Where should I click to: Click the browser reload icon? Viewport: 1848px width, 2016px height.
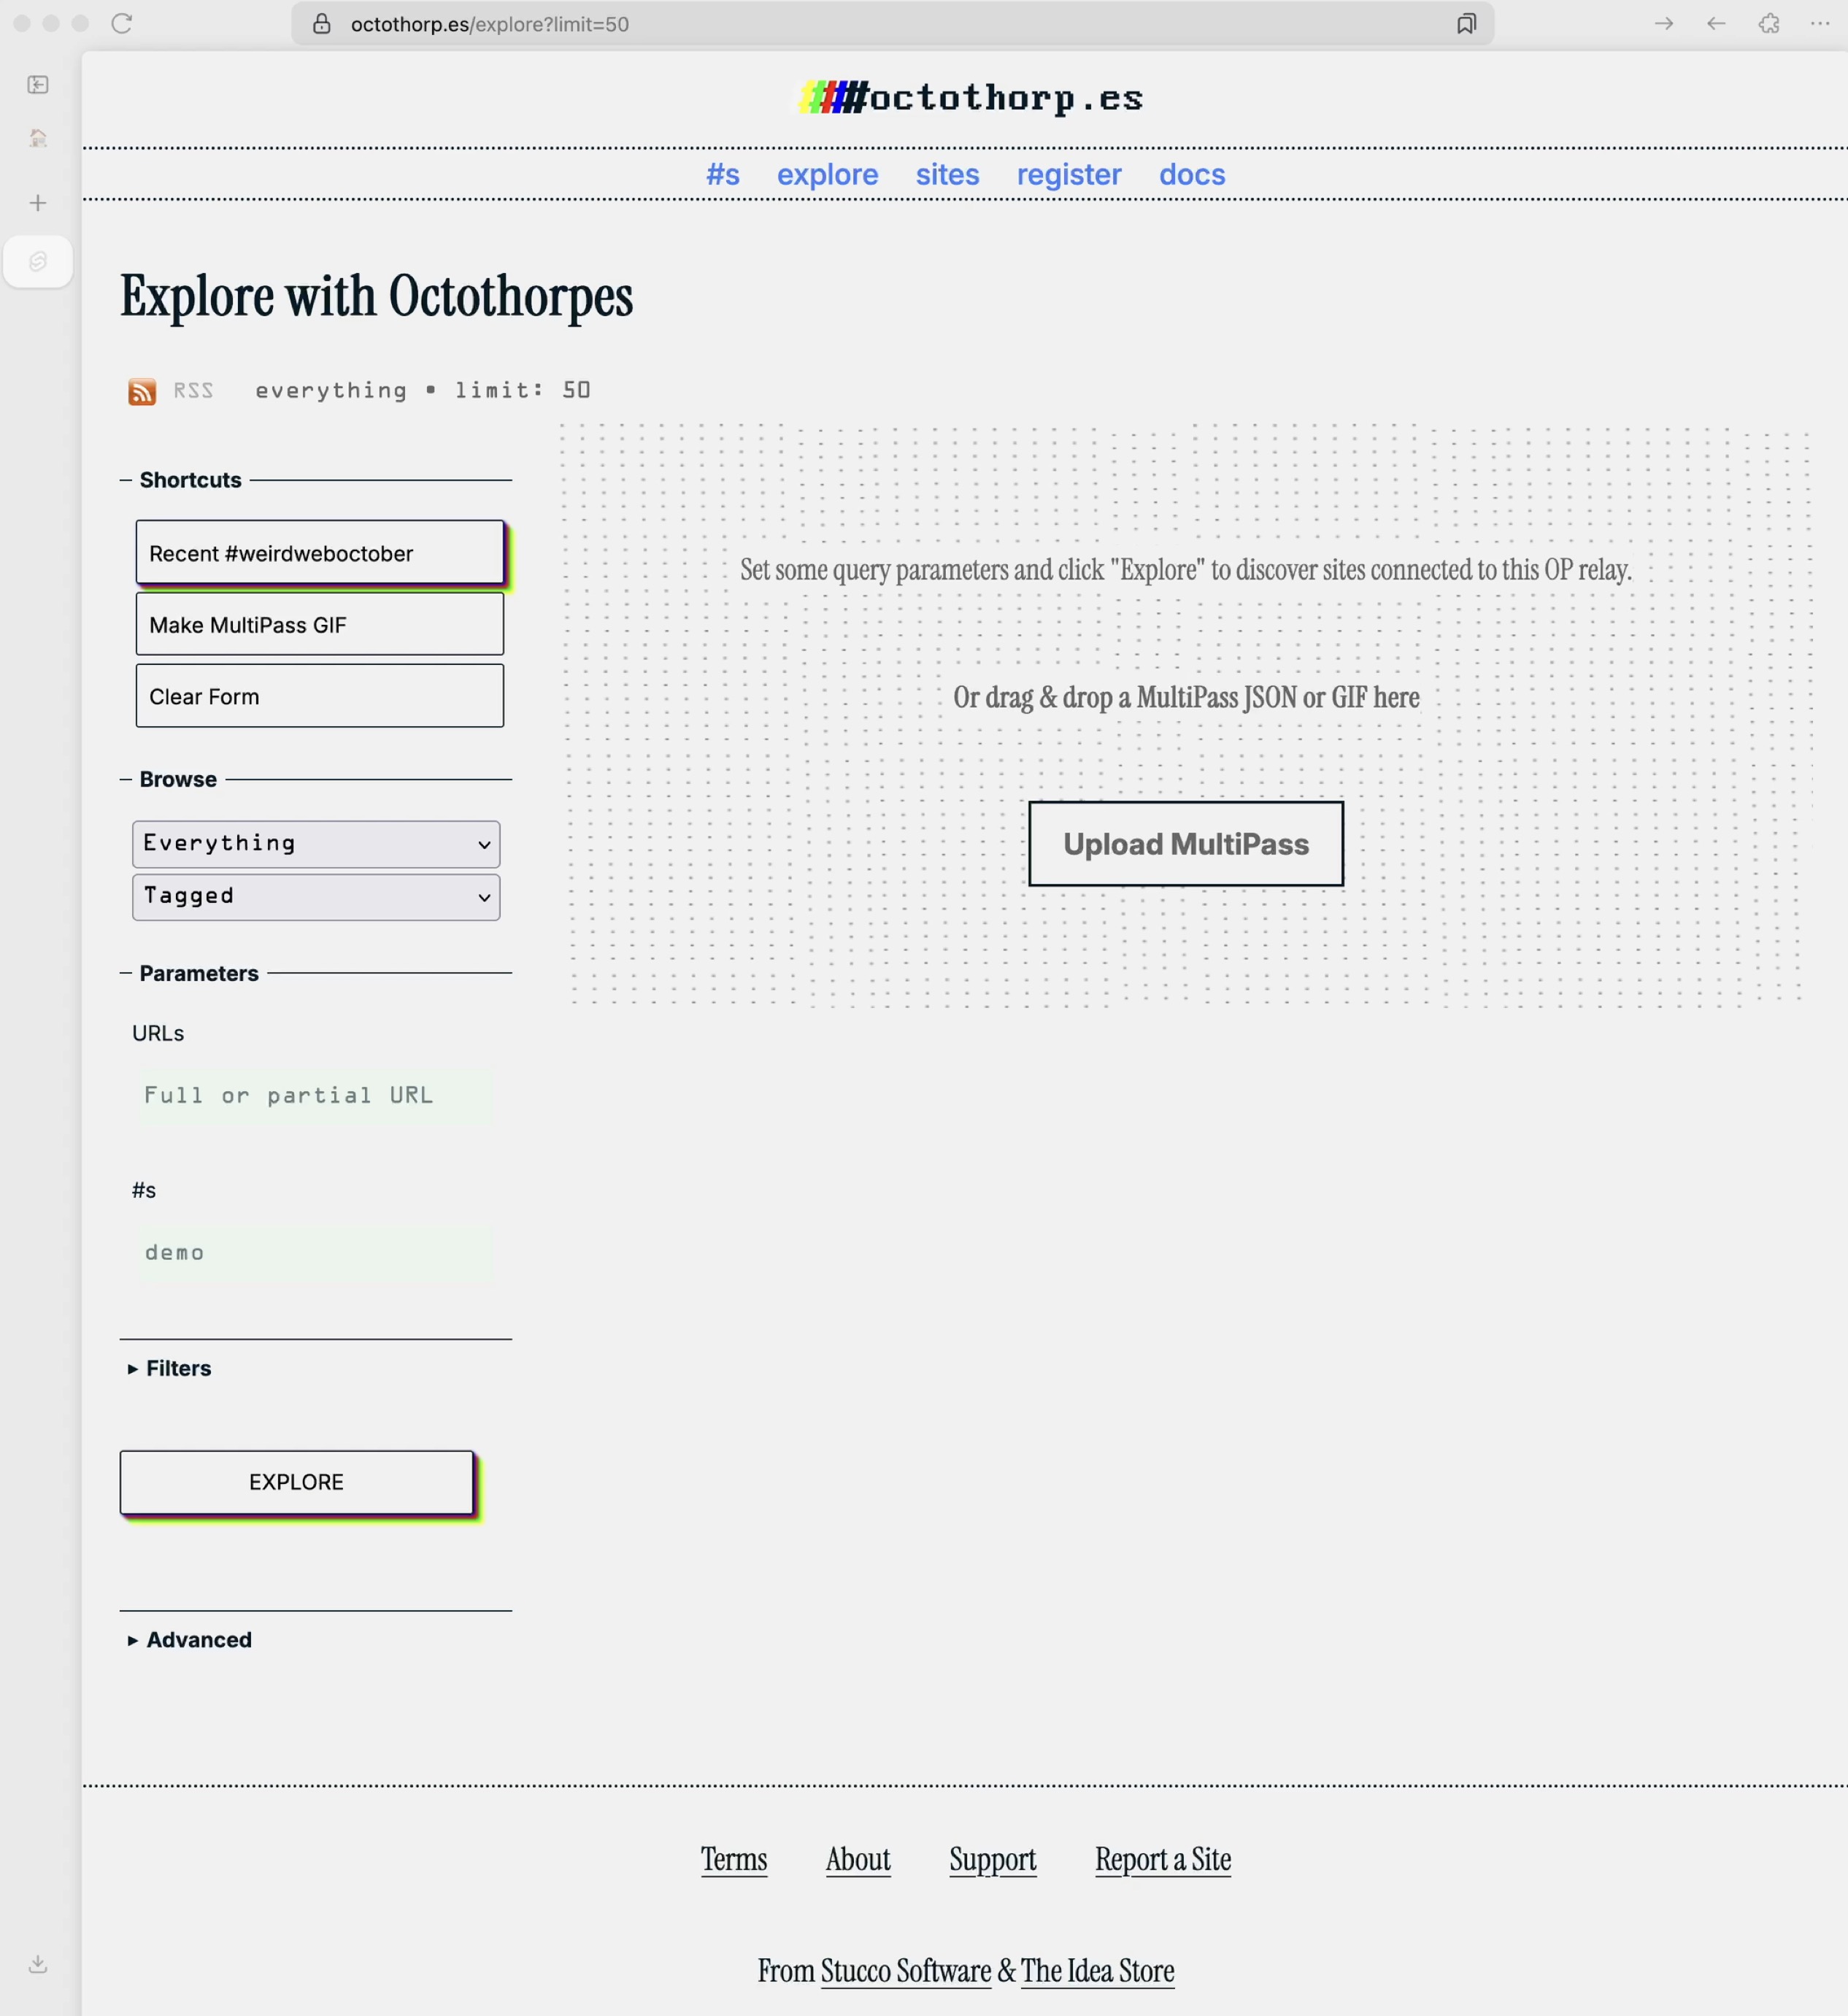coord(122,24)
